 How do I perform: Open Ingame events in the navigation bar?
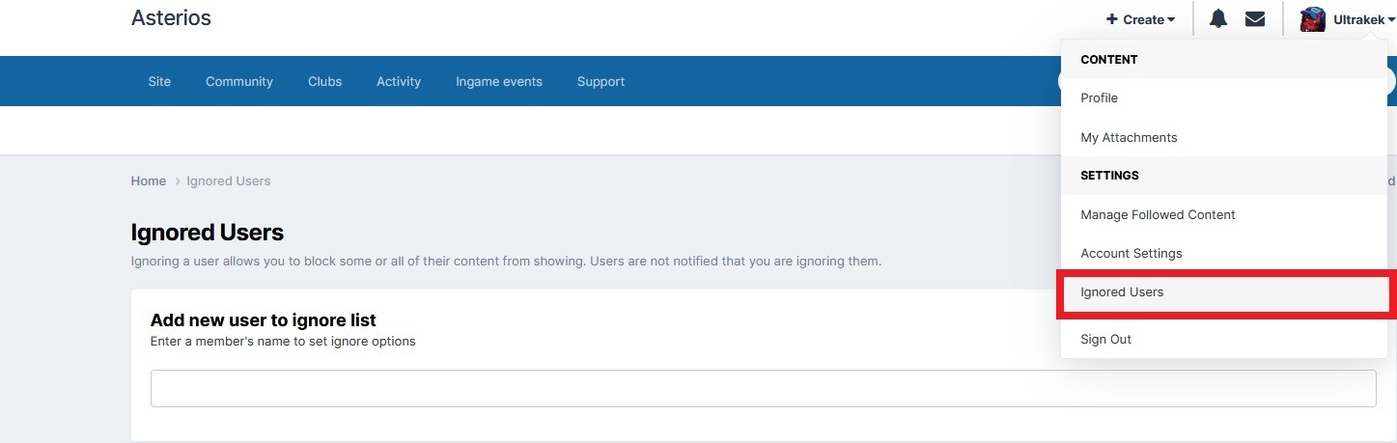(499, 82)
